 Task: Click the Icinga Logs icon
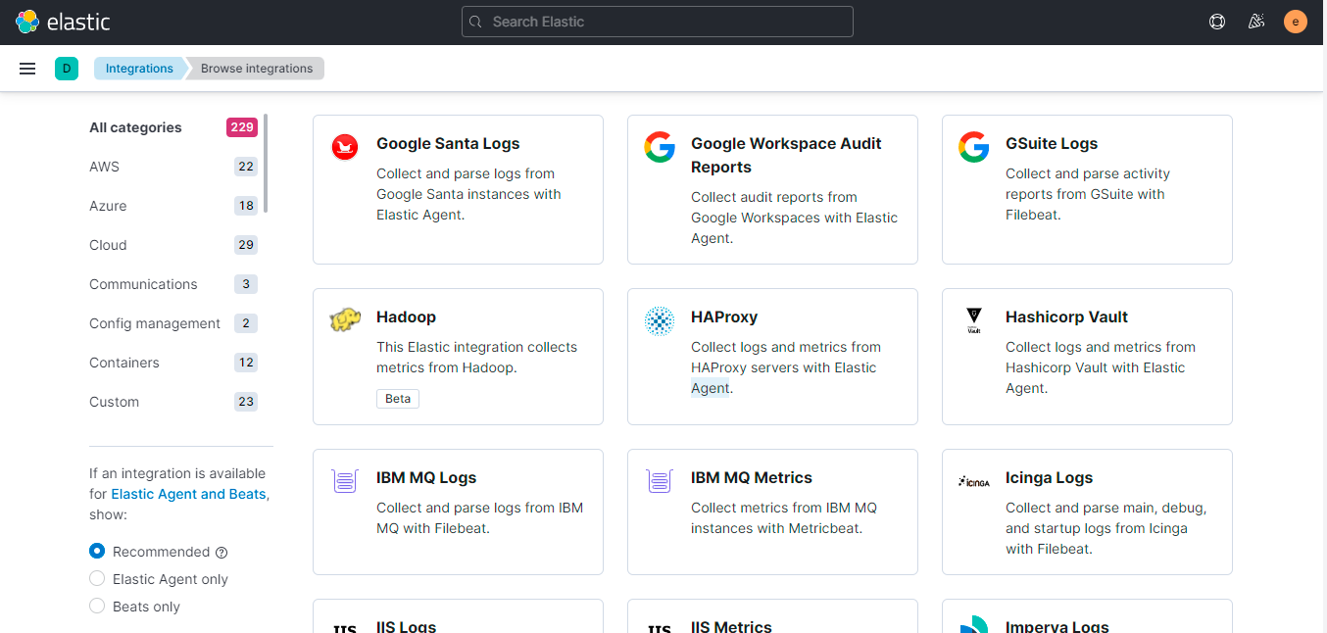point(974,481)
